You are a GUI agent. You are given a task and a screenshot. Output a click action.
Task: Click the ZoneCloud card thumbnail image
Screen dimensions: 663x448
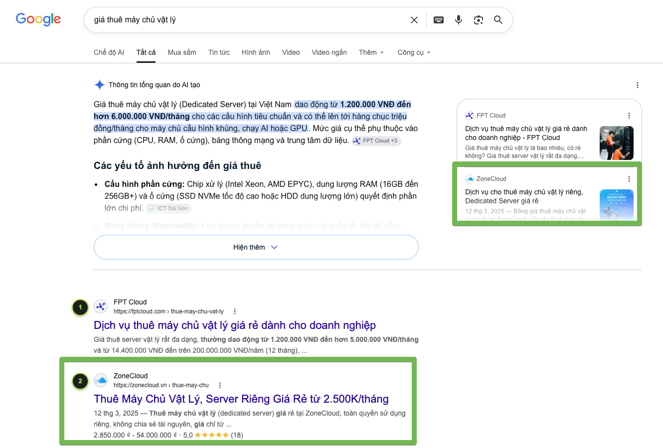[x=617, y=205]
